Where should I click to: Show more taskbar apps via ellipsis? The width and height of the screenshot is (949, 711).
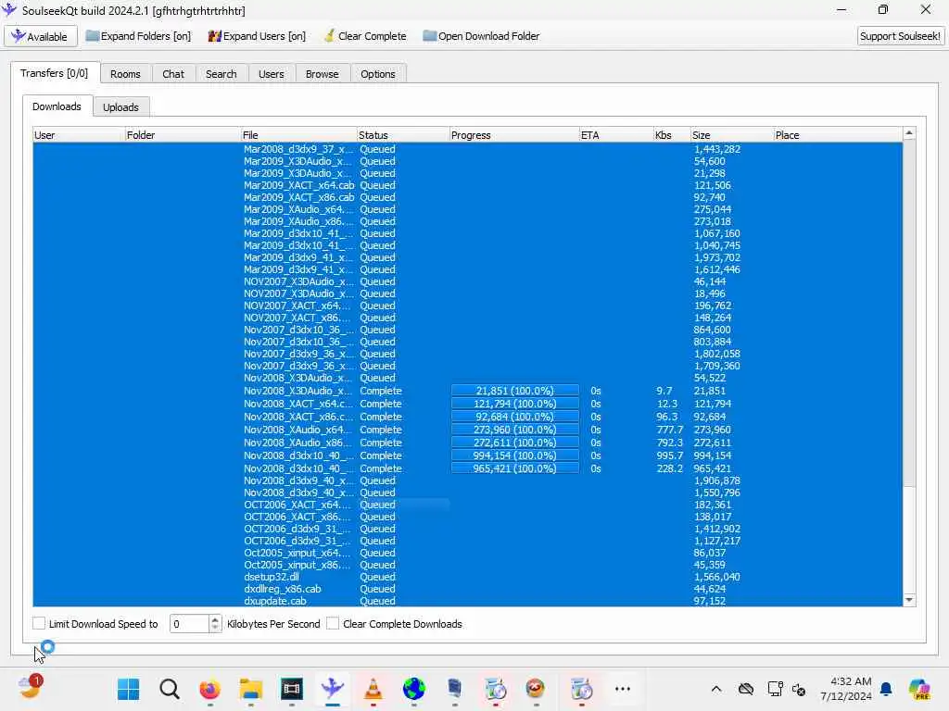tap(622, 689)
